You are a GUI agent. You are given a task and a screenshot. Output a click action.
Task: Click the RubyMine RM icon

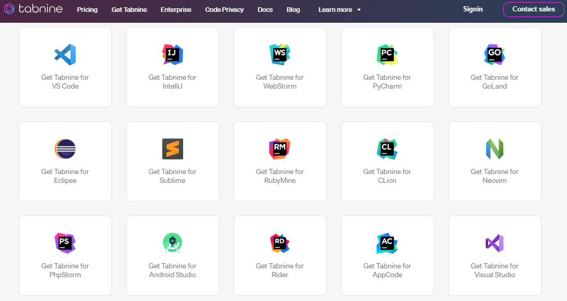click(x=280, y=149)
